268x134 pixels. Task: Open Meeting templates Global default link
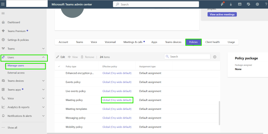[117, 109]
